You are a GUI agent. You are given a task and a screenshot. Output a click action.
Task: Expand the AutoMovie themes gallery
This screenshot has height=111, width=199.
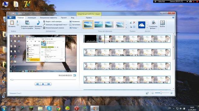pyautogui.click(x=126, y=27)
